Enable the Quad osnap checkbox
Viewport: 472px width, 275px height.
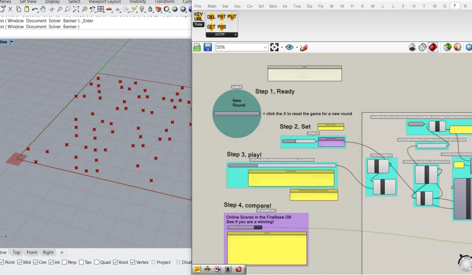[x=97, y=262]
